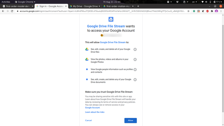Close the first-order-model-demo tab
224x126 pixels.
click(32, 6)
